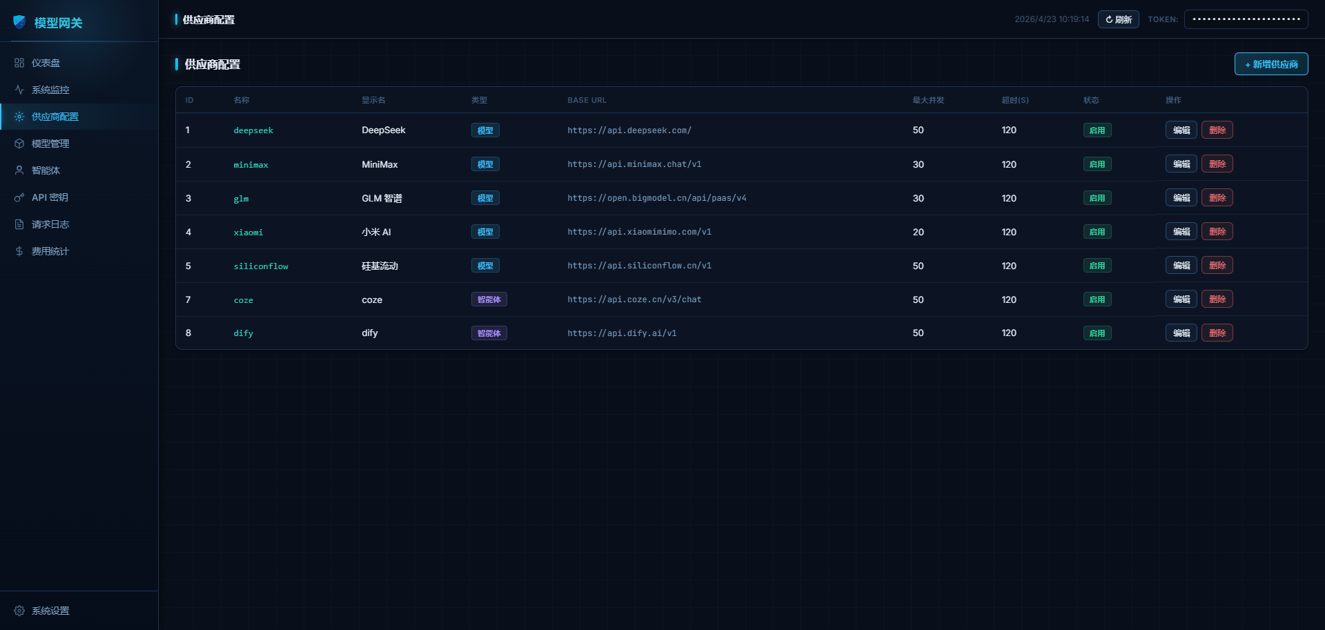
Task: Open the 仪表盘 menu item
Action: [x=79, y=63]
